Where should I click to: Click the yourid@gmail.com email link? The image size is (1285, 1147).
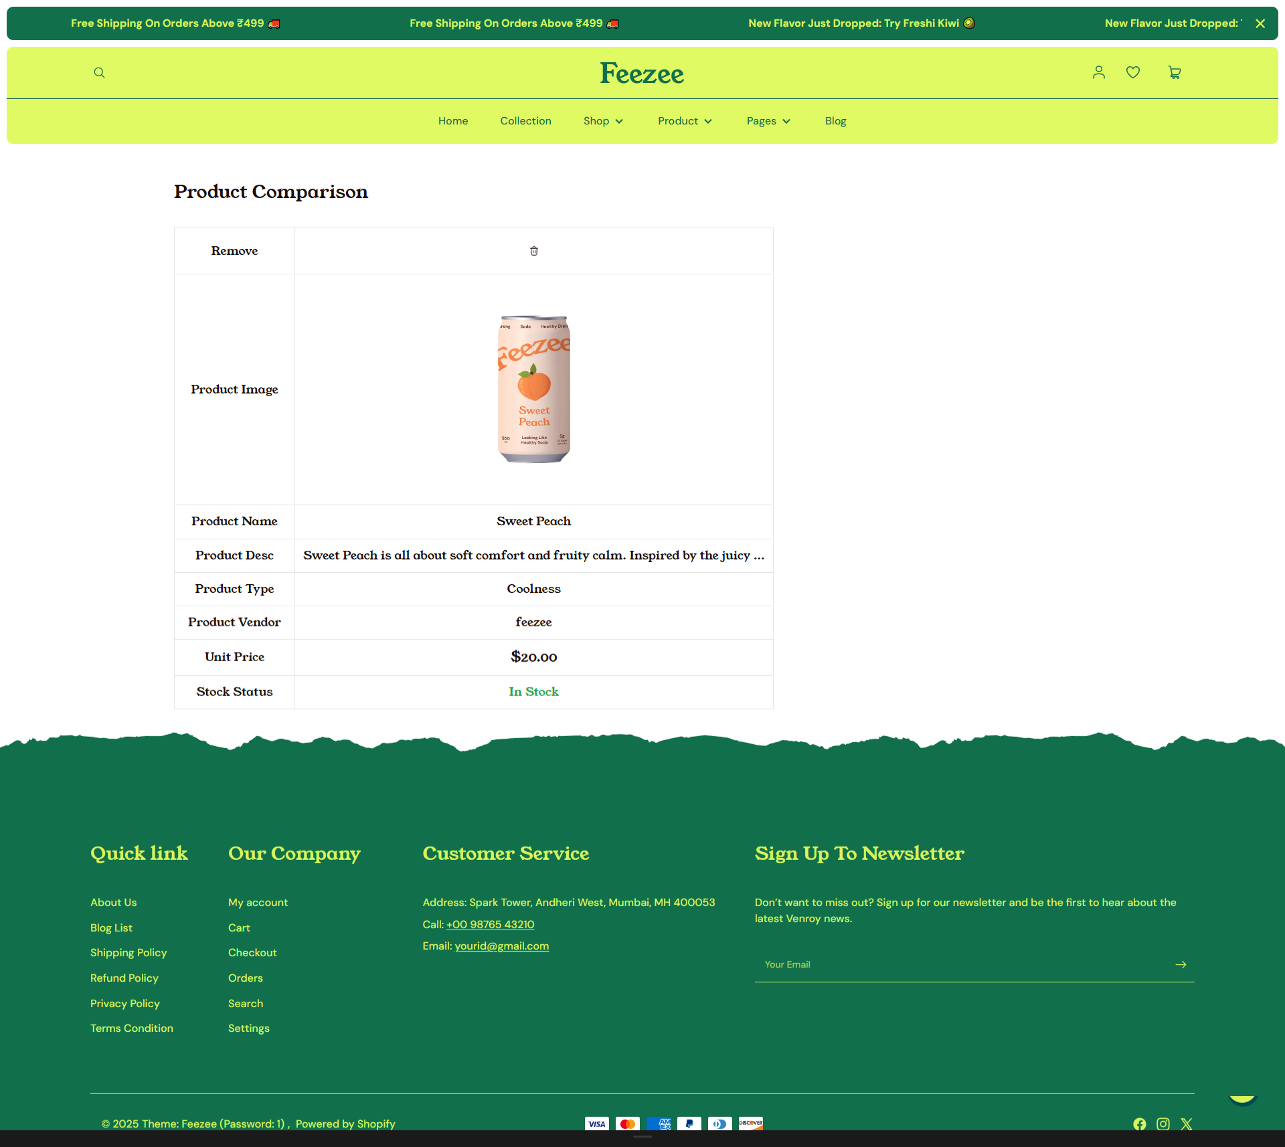coord(501,946)
